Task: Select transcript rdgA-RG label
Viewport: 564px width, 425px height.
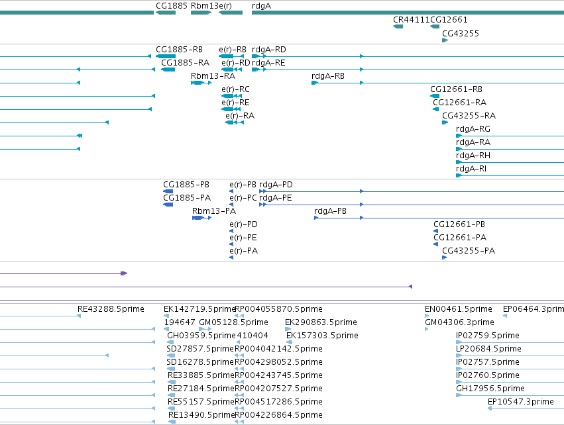Action: [473, 129]
